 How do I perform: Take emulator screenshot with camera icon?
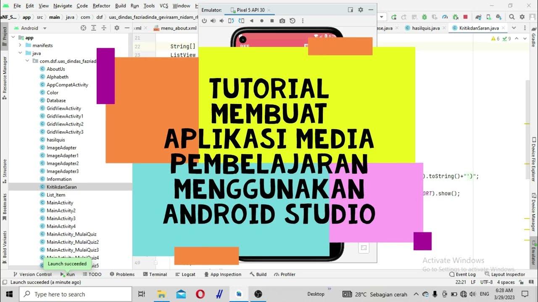pos(282,21)
